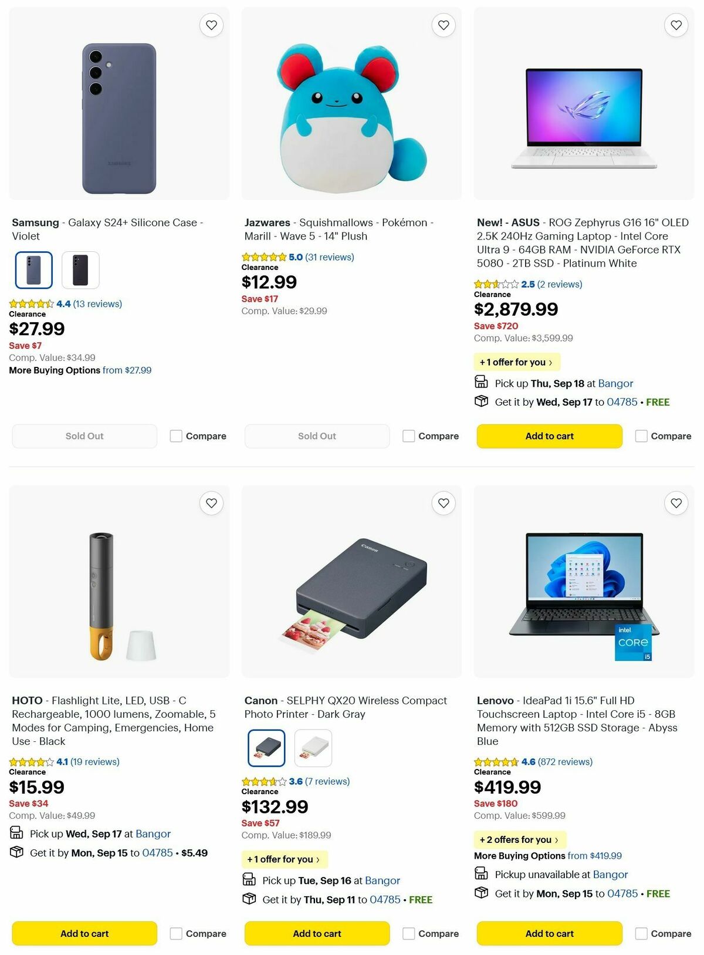Image resolution: width=704 pixels, height=955 pixels.
Task: Select the black color swatch for the Samsung case
Action: [80, 270]
